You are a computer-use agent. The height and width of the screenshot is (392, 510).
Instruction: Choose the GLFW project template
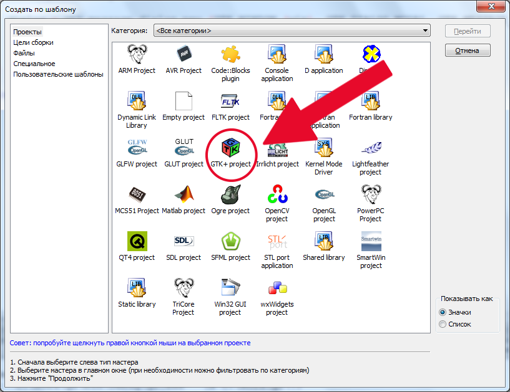click(x=137, y=153)
